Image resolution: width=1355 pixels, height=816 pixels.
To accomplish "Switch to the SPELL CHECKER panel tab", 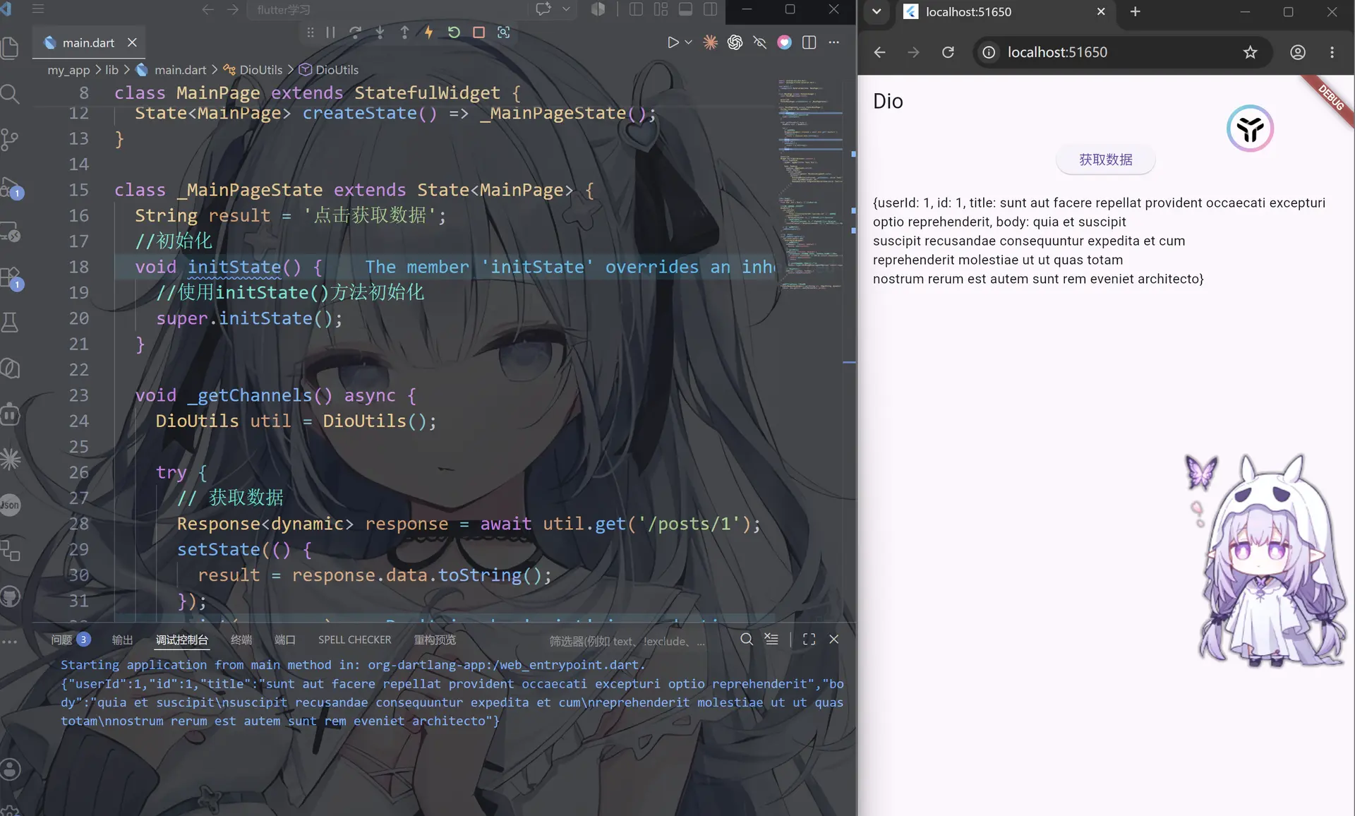I will (x=354, y=640).
